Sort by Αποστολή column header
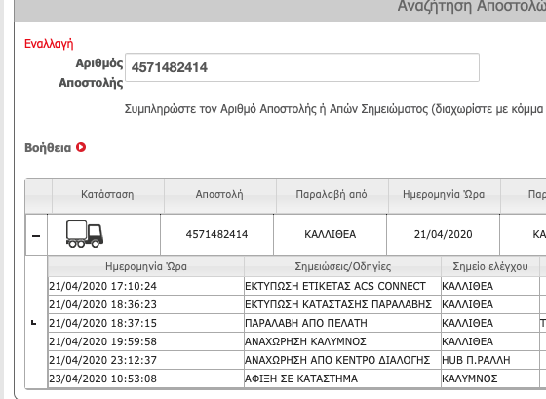 [219, 194]
